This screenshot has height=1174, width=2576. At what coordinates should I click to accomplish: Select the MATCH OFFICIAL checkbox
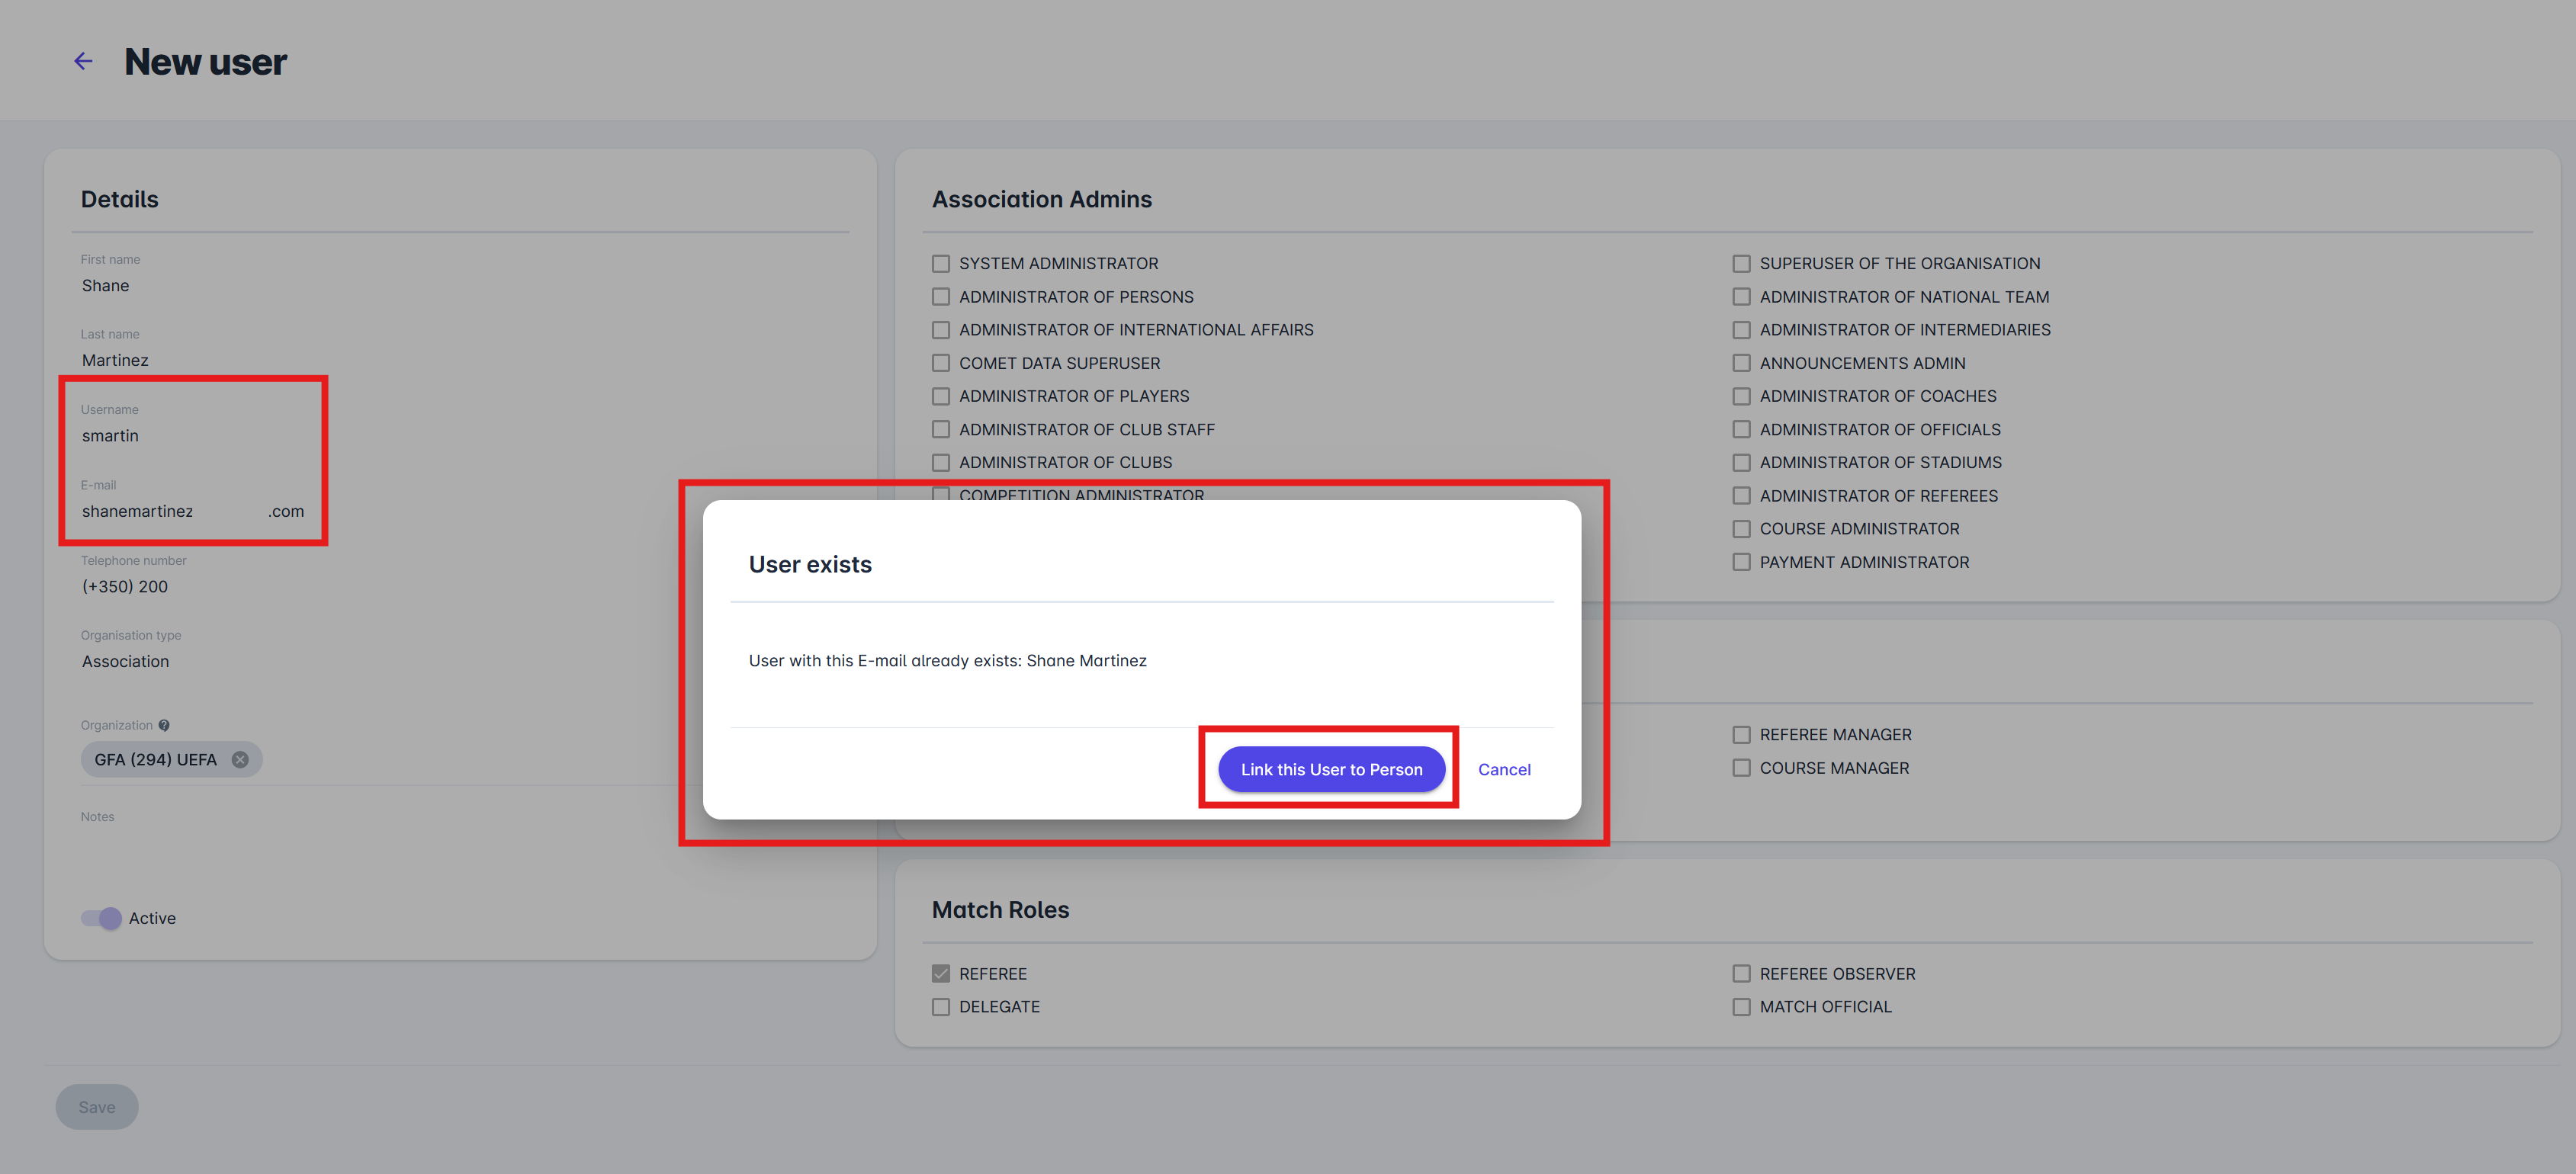[1741, 1007]
